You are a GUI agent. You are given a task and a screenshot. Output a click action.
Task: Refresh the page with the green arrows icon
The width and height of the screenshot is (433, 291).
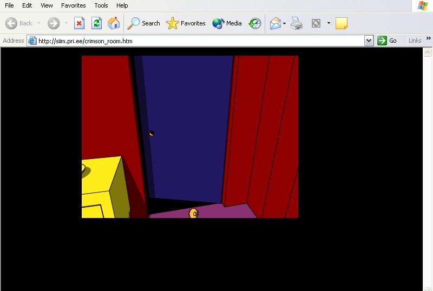[x=97, y=23]
